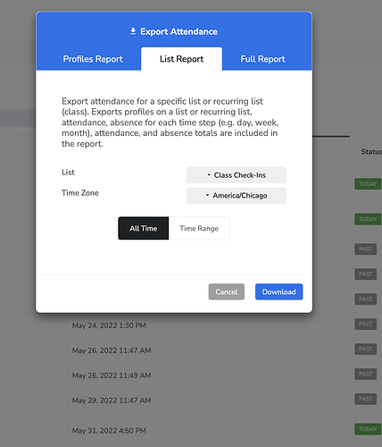Switch to the Profiles Report tab

click(x=93, y=59)
